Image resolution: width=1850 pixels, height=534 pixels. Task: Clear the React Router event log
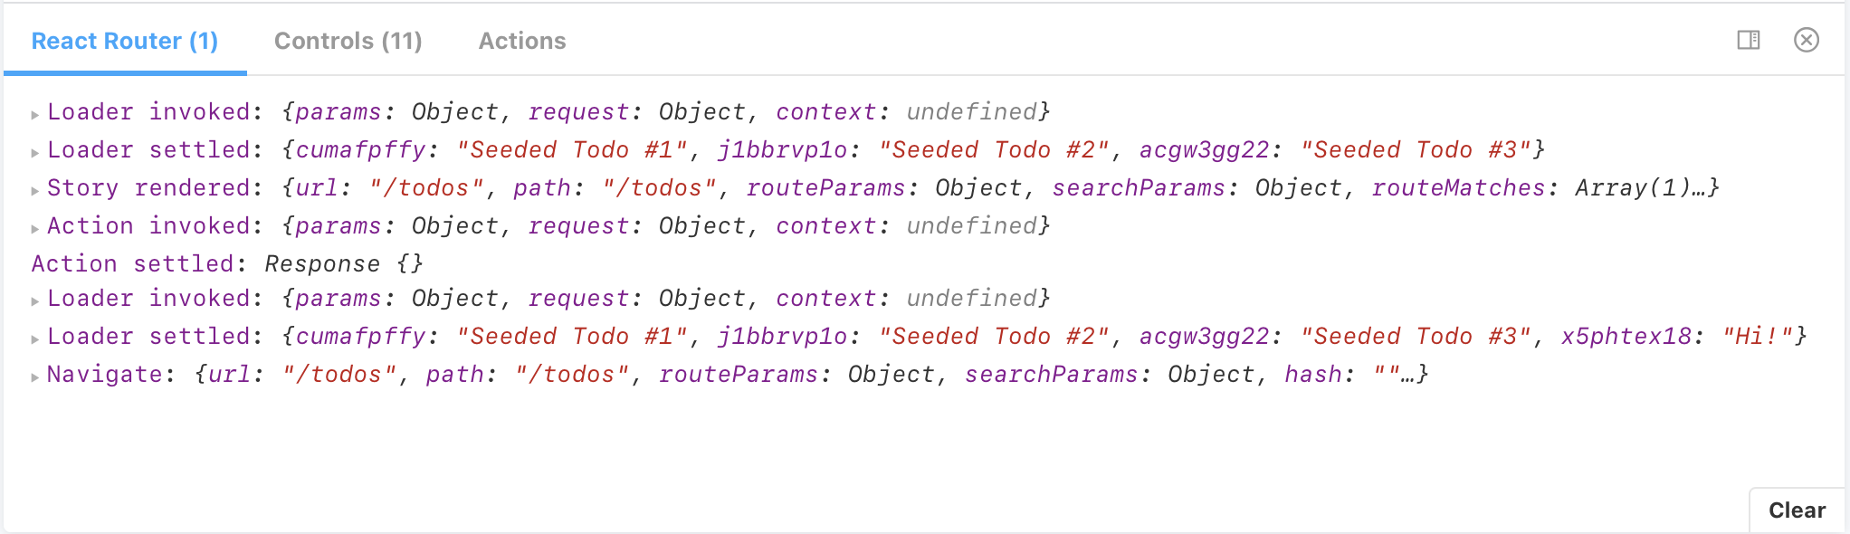click(x=1797, y=510)
